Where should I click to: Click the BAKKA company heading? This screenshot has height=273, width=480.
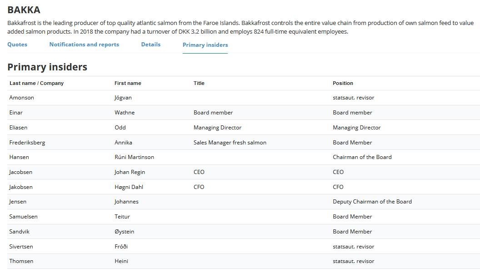coord(24,10)
